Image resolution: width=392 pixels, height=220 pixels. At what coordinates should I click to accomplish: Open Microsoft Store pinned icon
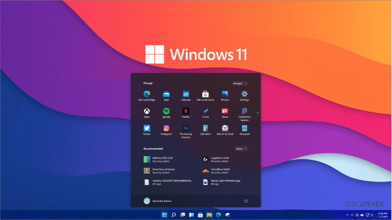coord(205,96)
